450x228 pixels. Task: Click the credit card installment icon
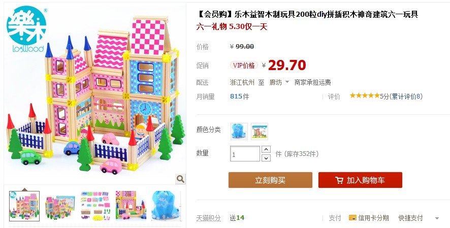352,218
